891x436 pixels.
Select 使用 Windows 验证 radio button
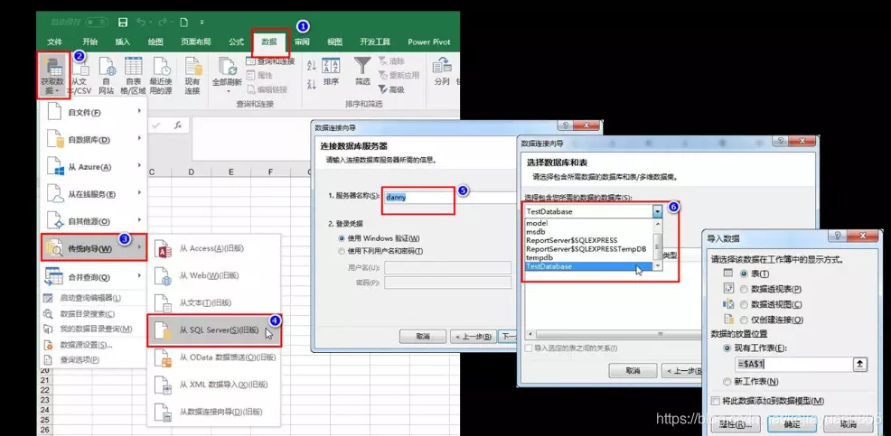[342, 238]
